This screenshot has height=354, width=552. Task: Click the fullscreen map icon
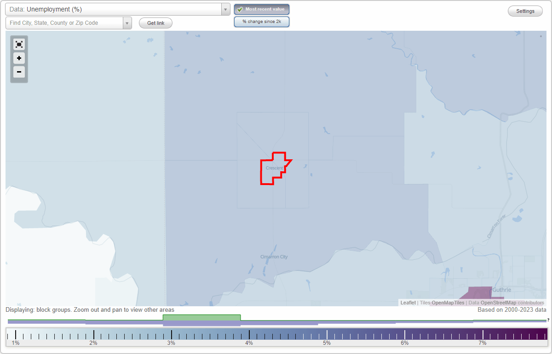pyautogui.click(x=19, y=44)
